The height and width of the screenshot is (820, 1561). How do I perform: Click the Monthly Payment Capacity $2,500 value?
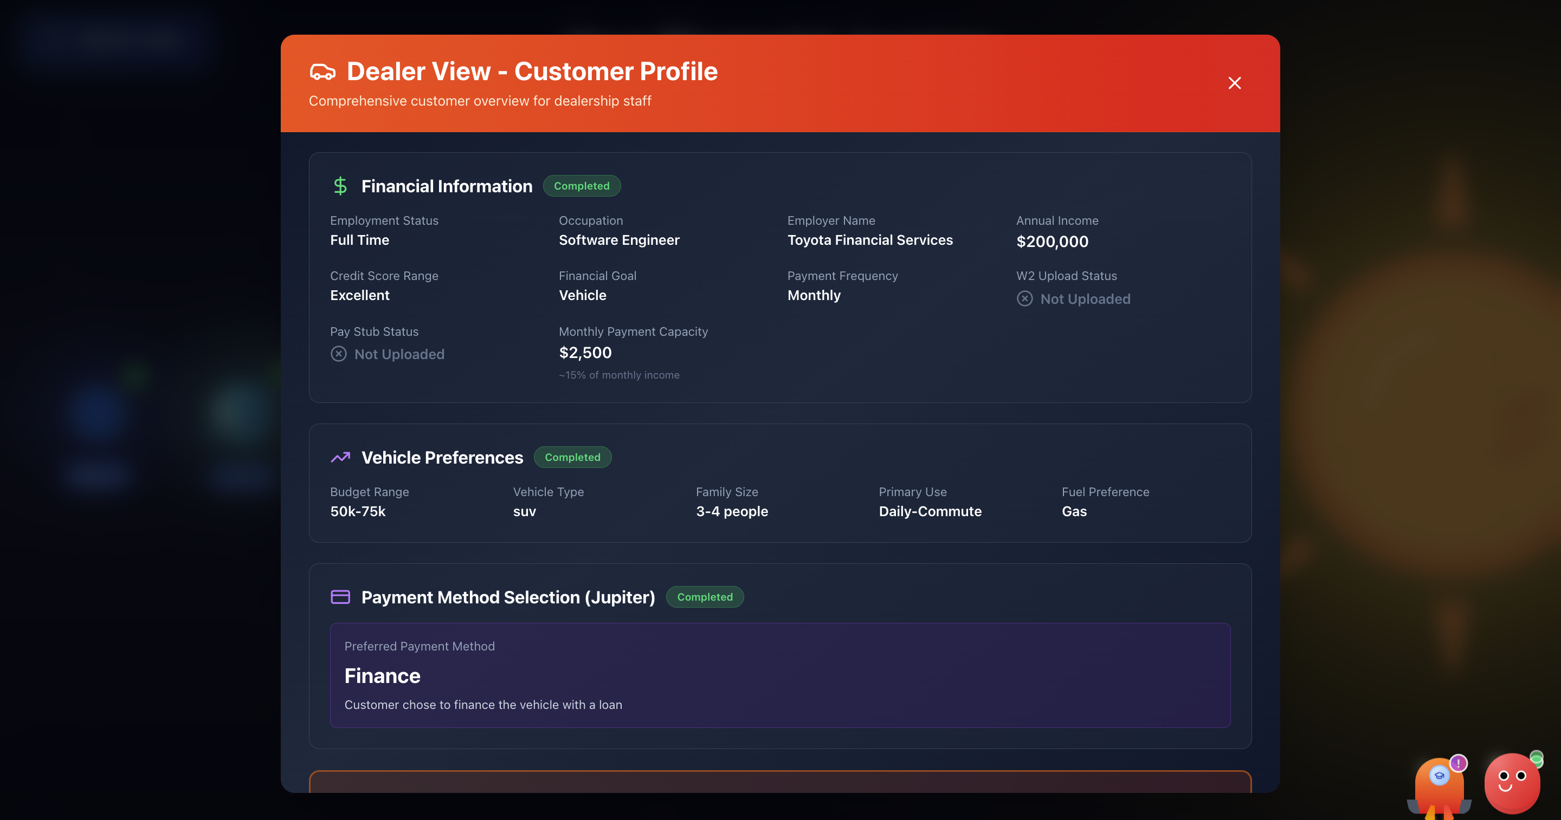point(585,353)
